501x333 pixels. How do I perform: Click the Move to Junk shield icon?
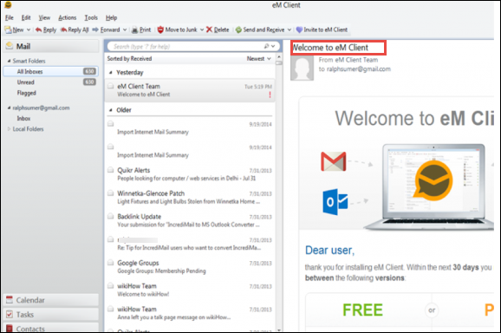pos(160,29)
